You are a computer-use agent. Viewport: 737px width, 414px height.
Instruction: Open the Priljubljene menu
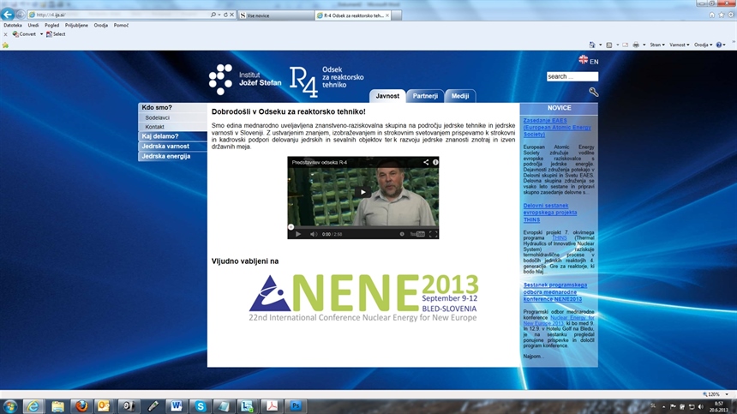[x=76, y=26]
